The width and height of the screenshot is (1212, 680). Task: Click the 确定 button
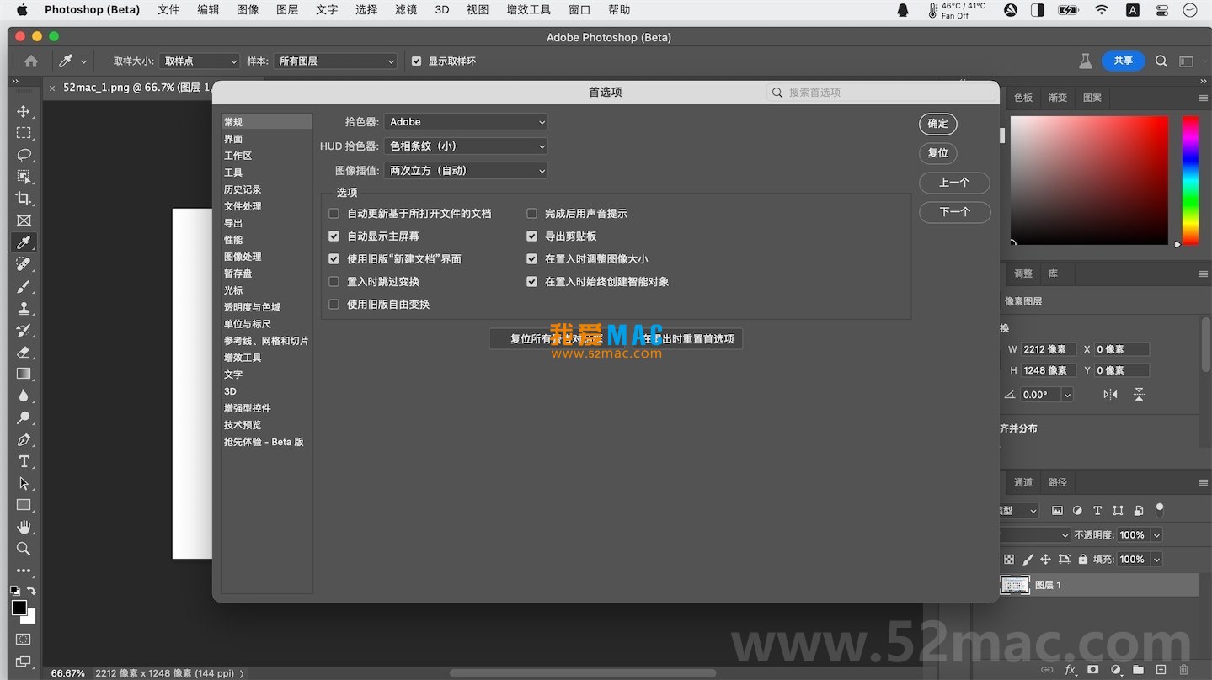(937, 124)
